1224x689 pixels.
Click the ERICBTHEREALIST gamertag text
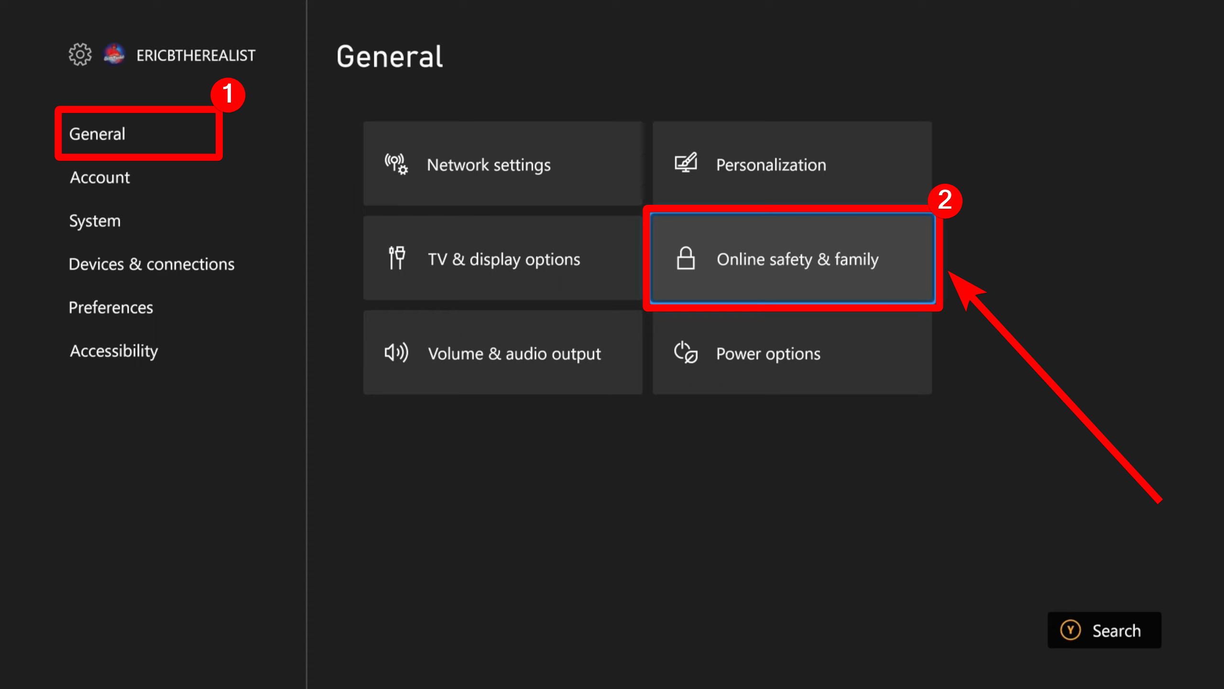(x=196, y=56)
